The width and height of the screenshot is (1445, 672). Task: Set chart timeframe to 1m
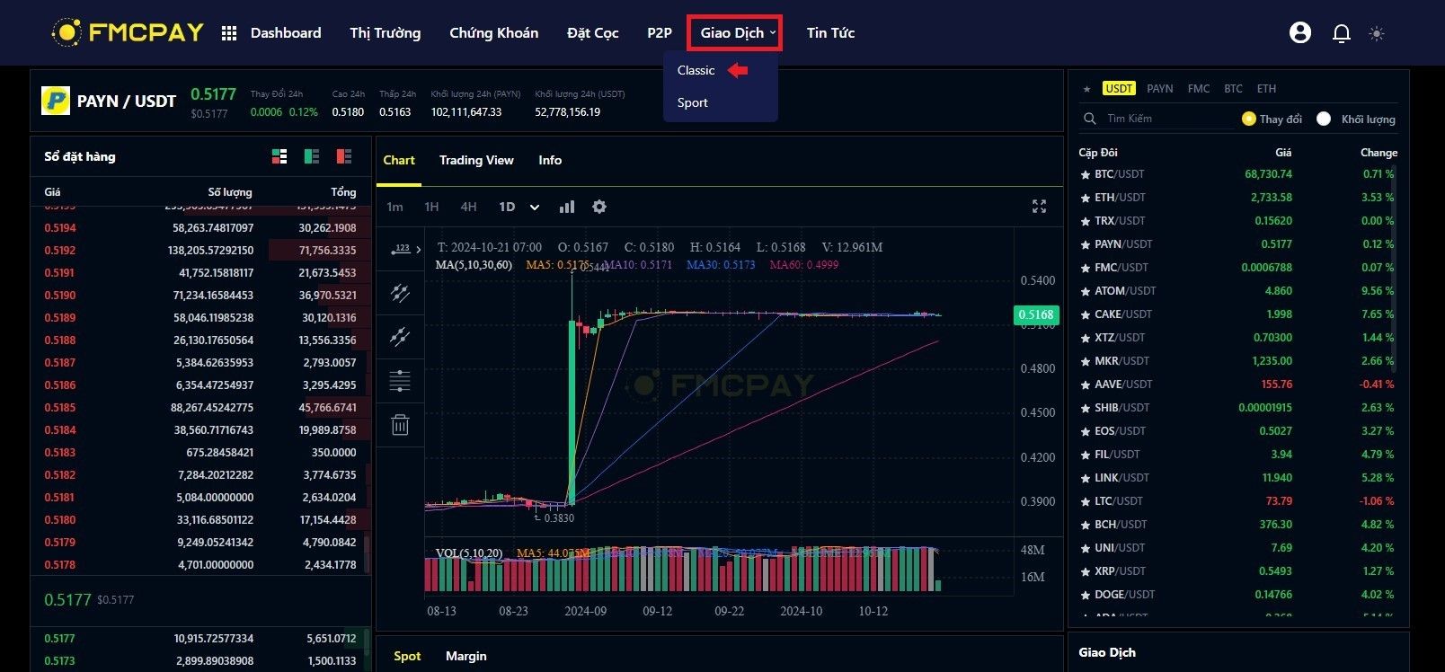(394, 207)
